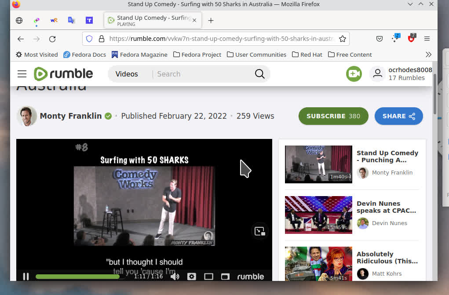Show more bookmarks with the chevron
449x295 pixels.
tap(428, 55)
